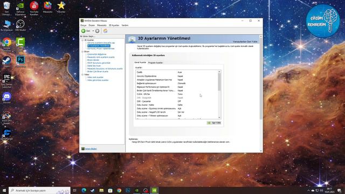The width and height of the screenshot is (345, 194).
Task: Open File Explorer from taskbar
Action: click(x=101, y=190)
